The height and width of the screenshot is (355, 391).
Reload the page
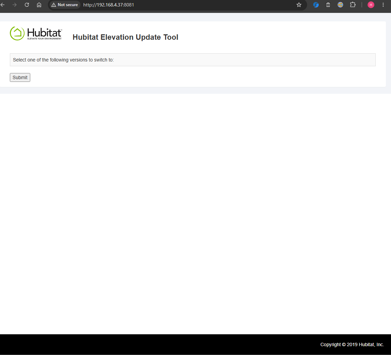coord(27,5)
